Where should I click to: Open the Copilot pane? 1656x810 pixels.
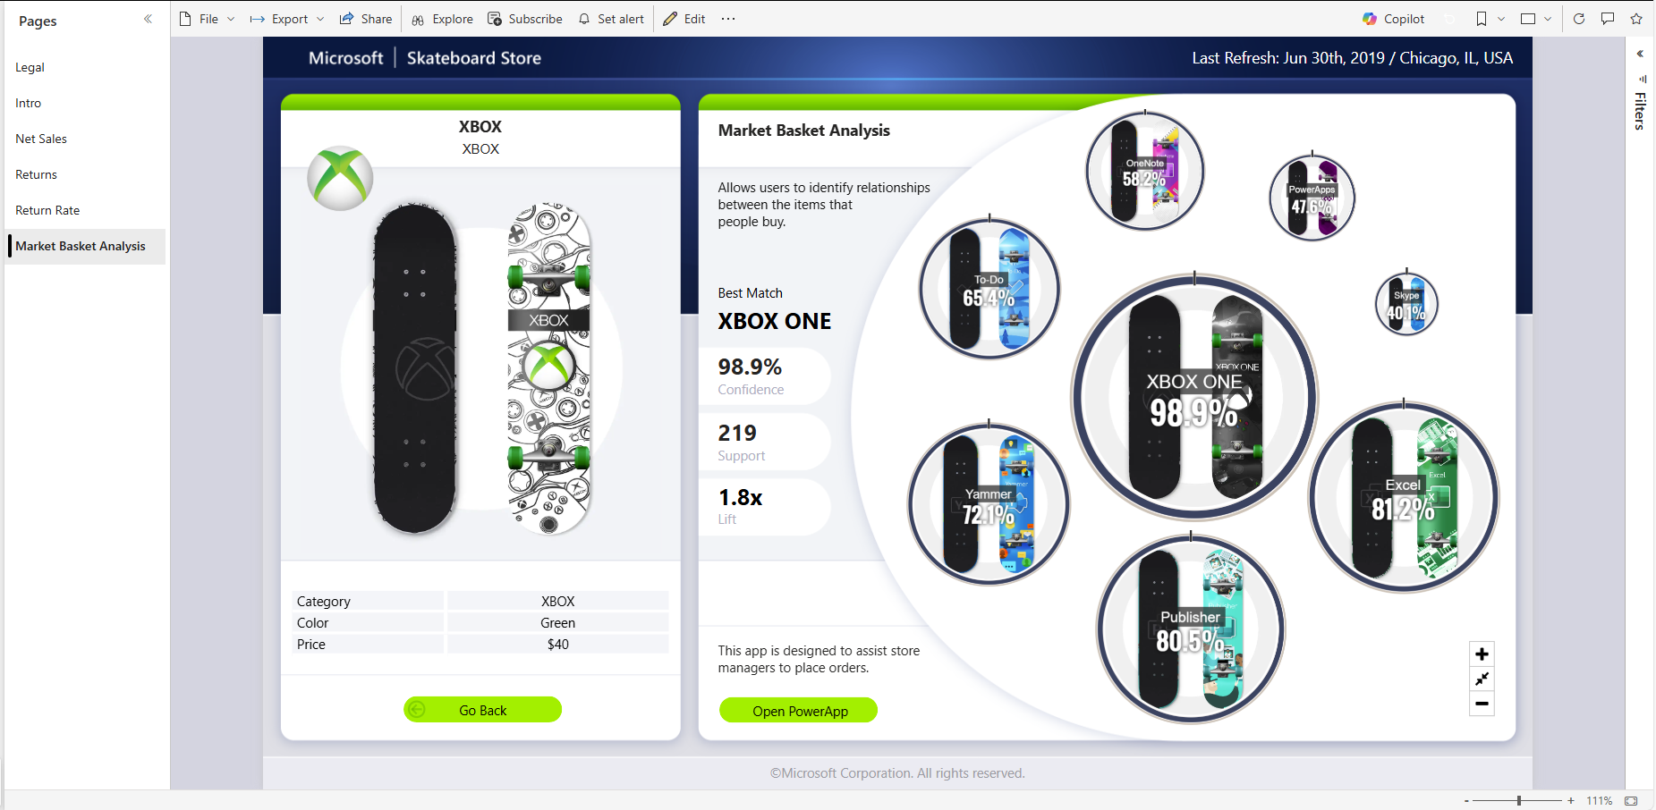[1393, 19]
